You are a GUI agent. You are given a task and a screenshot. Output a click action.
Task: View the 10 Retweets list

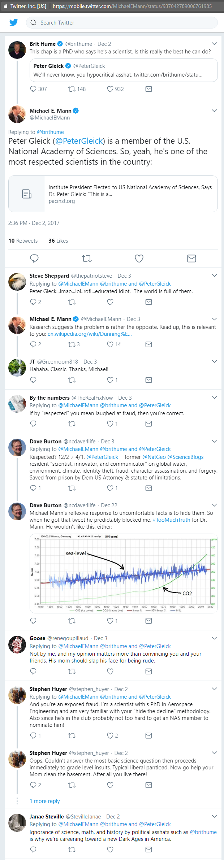[23, 241]
